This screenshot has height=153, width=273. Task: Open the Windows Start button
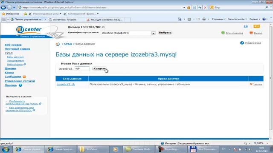coord(6,149)
